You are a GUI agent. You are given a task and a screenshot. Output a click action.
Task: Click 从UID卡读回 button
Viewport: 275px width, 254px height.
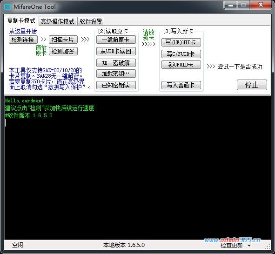116,51
